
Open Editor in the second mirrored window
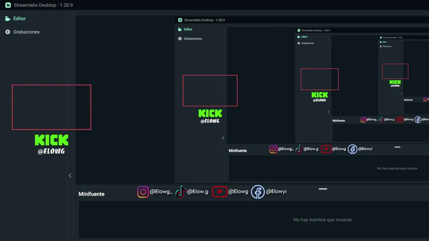[304, 37]
